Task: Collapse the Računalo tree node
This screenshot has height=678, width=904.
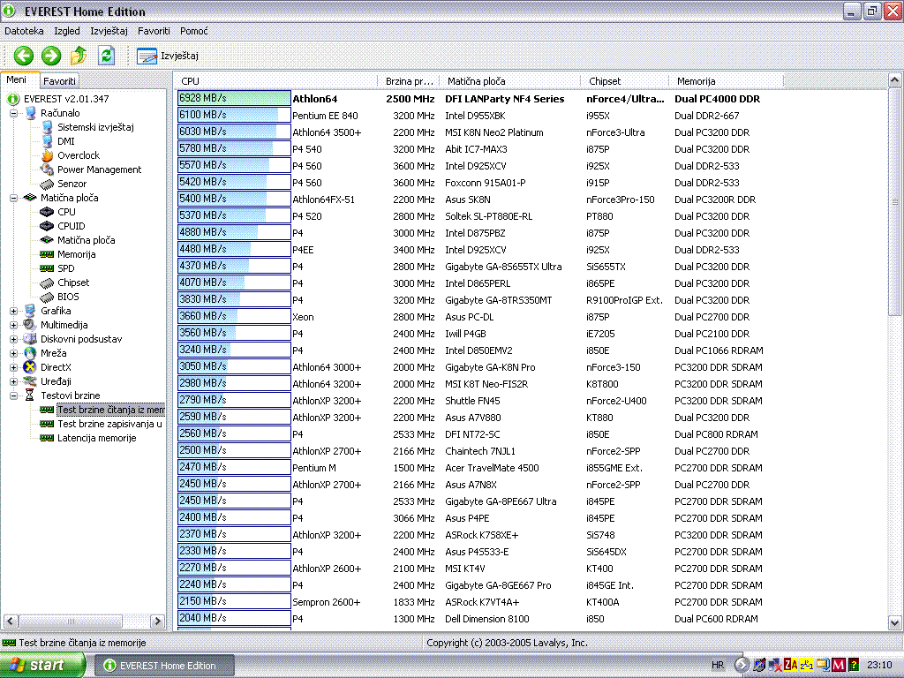Action: pyautogui.click(x=14, y=113)
